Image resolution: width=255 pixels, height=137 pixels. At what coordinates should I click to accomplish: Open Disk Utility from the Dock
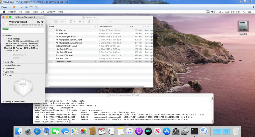pyautogui.click(x=185, y=131)
